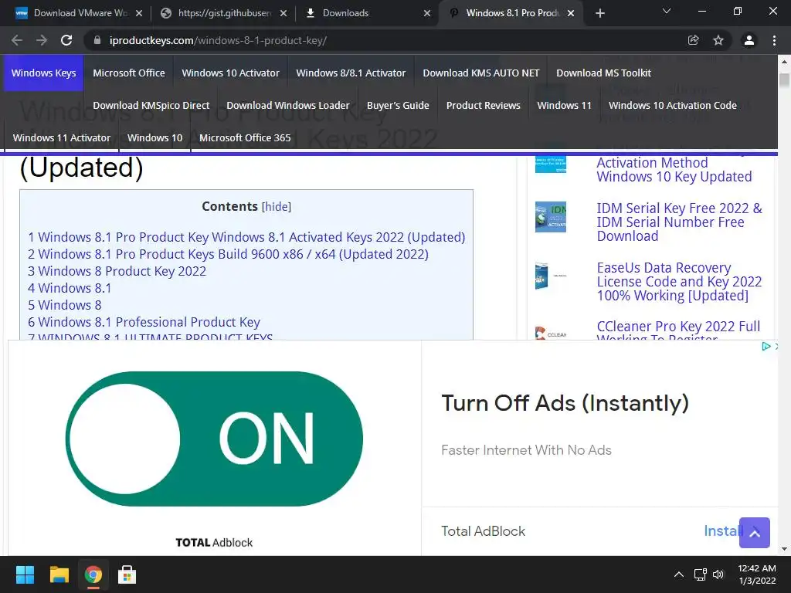
Task: Open the Buyer's Guide menu item
Action: coord(398,105)
